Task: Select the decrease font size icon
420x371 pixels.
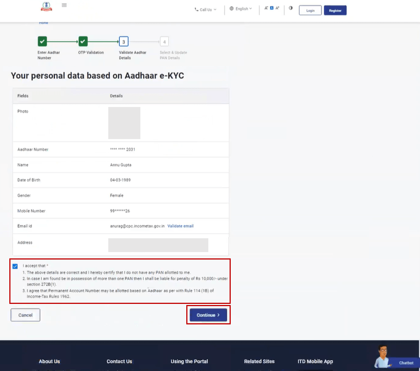Action: (x=266, y=7)
